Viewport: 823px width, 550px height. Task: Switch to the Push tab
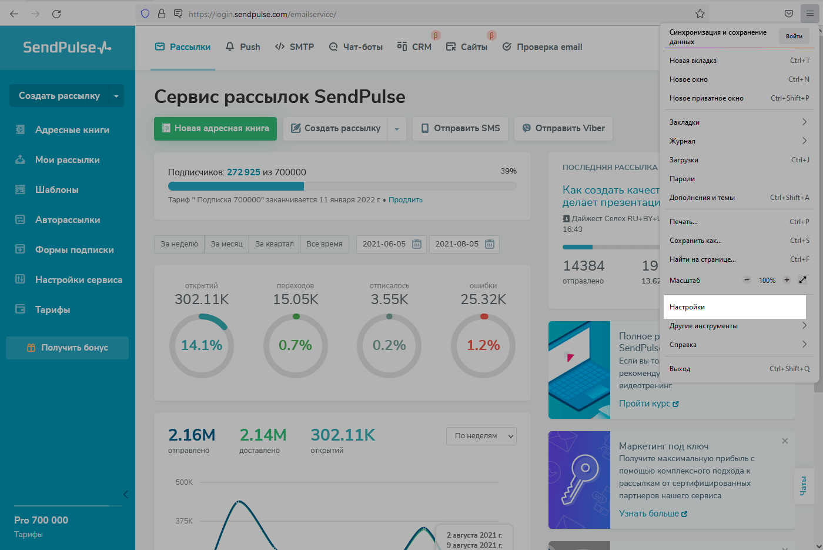tap(243, 47)
